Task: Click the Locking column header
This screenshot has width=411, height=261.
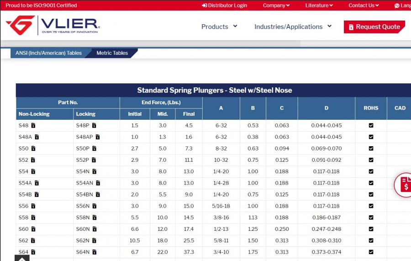Action: click(97, 114)
